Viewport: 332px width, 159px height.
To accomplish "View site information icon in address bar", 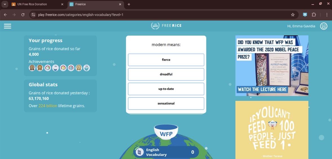I will (33, 15).
